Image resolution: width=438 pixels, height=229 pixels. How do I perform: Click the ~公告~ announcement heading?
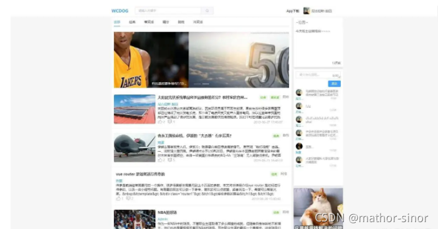tap(302, 22)
